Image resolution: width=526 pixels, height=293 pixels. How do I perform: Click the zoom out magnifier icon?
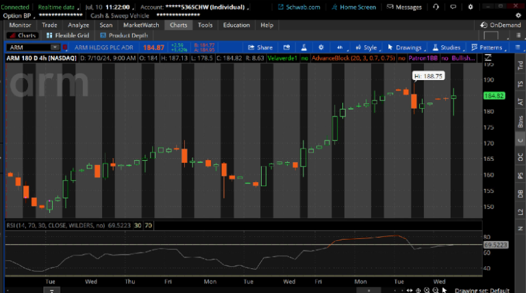point(436,290)
